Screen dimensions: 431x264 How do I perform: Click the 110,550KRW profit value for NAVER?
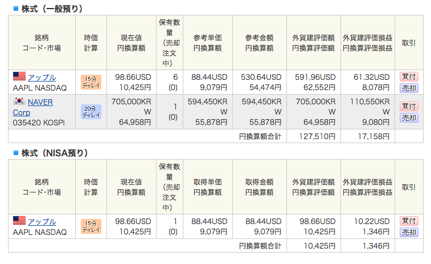[x=370, y=107]
